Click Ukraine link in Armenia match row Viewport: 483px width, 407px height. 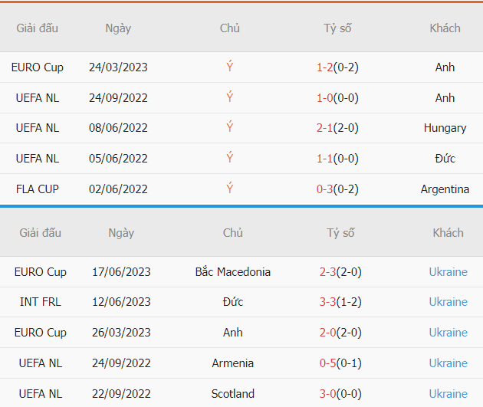point(449,363)
